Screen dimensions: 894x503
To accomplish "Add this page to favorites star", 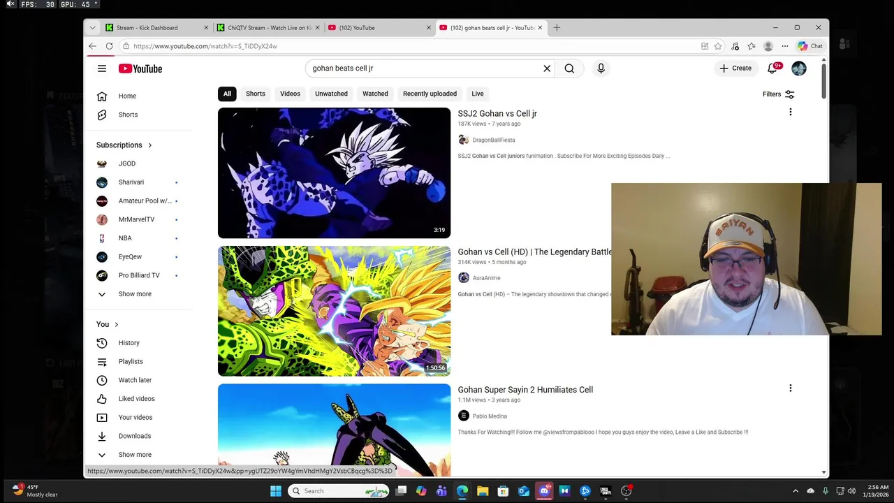I will point(718,46).
